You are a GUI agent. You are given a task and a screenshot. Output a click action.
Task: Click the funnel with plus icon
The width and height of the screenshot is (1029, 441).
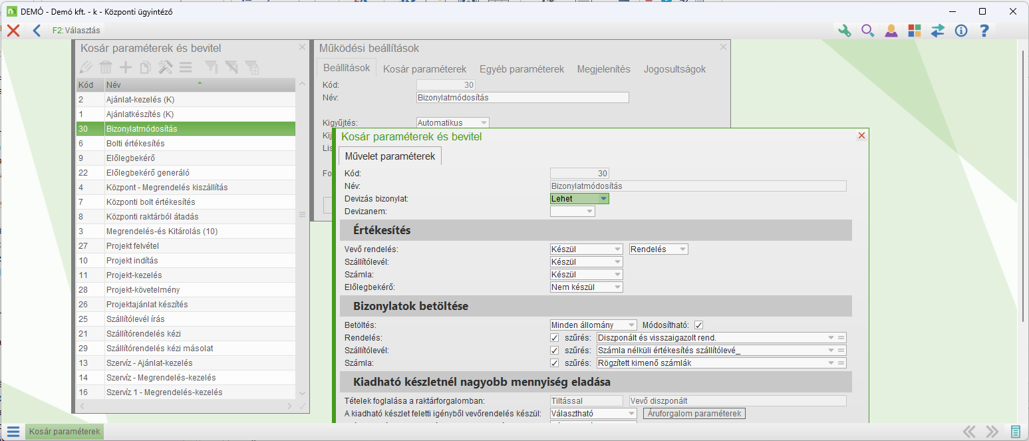[x=252, y=67]
